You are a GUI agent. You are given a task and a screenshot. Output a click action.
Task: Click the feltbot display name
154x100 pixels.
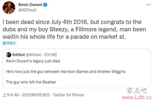tap(19, 54)
